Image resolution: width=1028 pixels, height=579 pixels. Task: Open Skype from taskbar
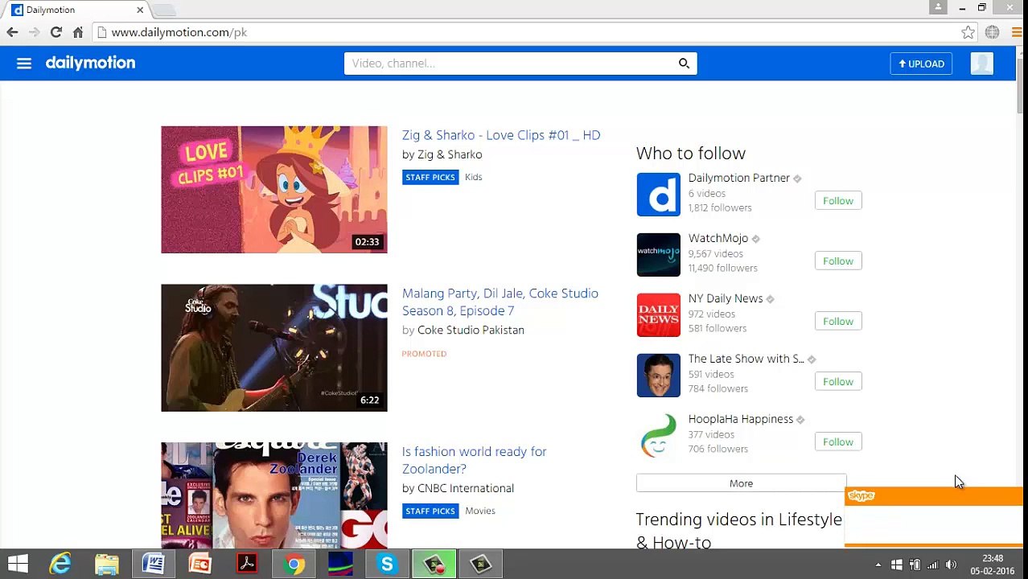tap(387, 564)
